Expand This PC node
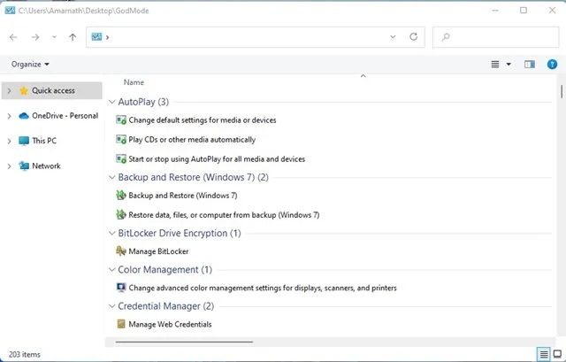Viewport: 566px width, 362px height. (x=10, y=141)
